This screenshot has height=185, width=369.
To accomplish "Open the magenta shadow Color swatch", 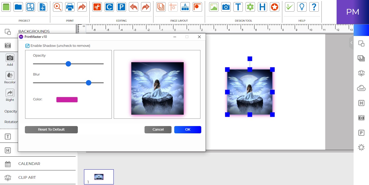I will coord(67,100).
